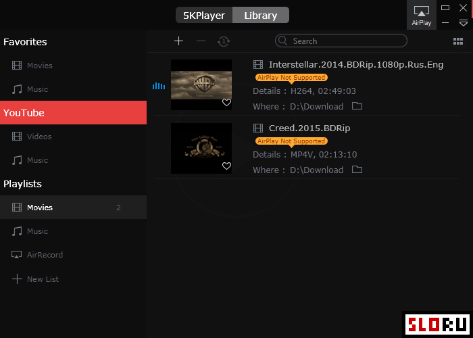Click the plus icon next to New List
Viewport: 473px width, 338px height.
click(x=17, y=279)
